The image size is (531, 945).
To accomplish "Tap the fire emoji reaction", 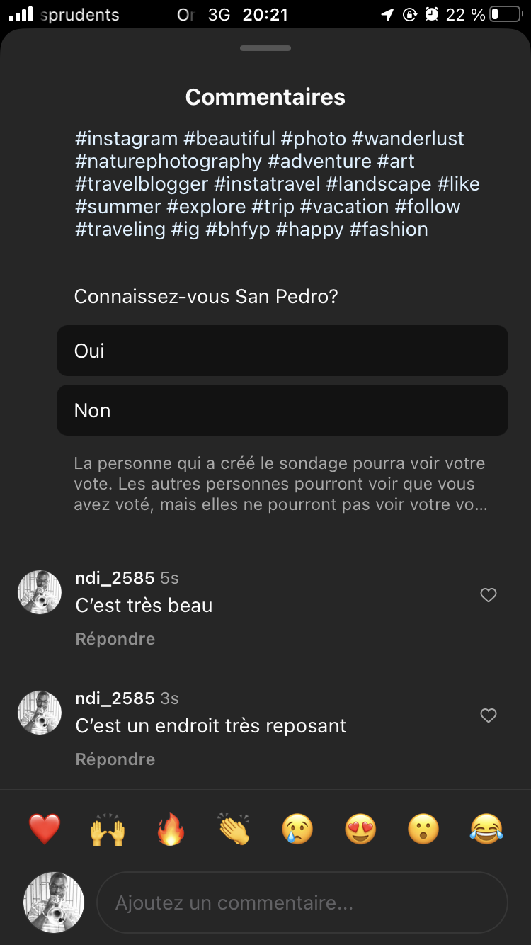I will pos(171,828).
